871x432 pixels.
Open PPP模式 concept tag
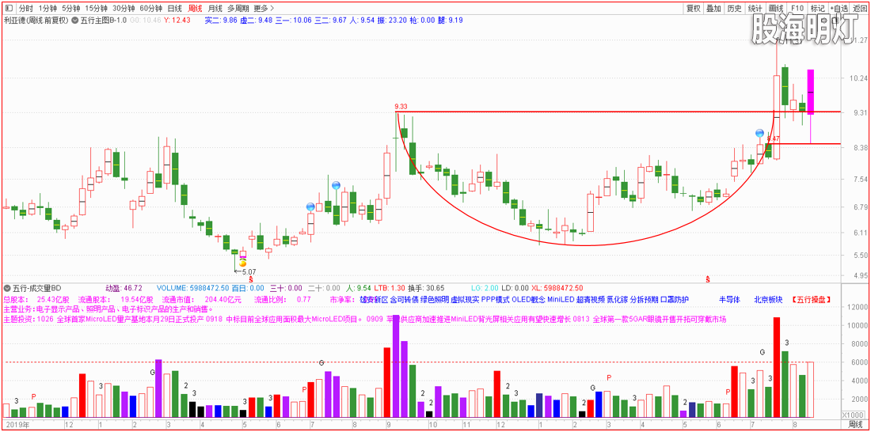click(x=495, y=300)
